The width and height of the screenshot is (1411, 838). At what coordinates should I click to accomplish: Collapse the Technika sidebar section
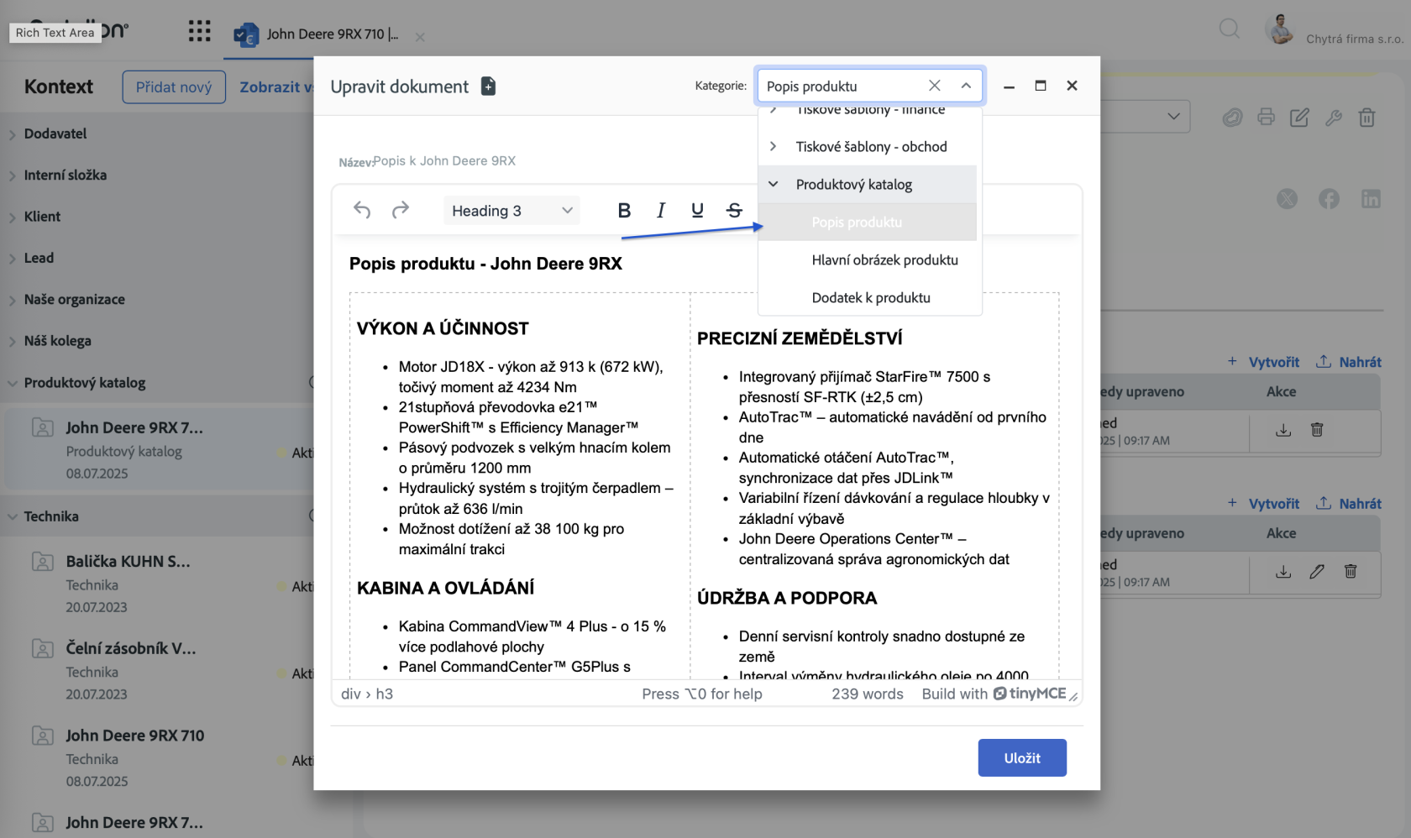tap(13, 516)
